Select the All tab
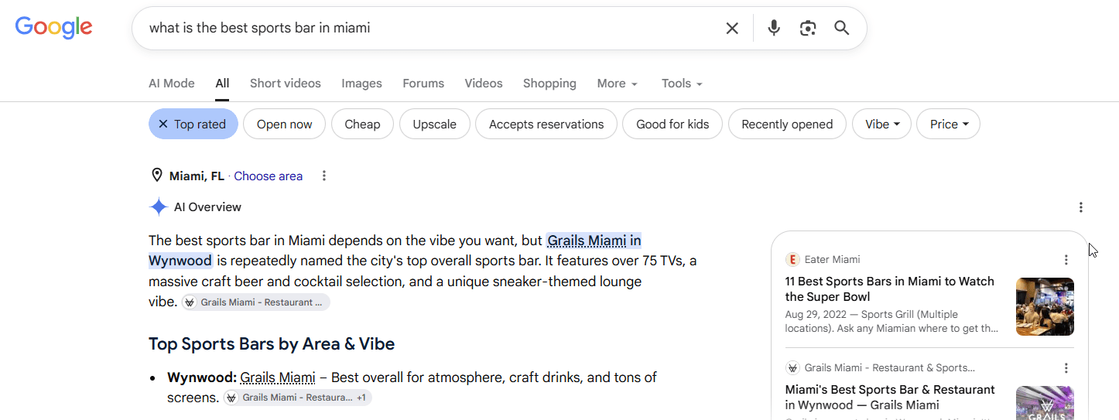Screen dimensions: 1119x420 [222, 84]
